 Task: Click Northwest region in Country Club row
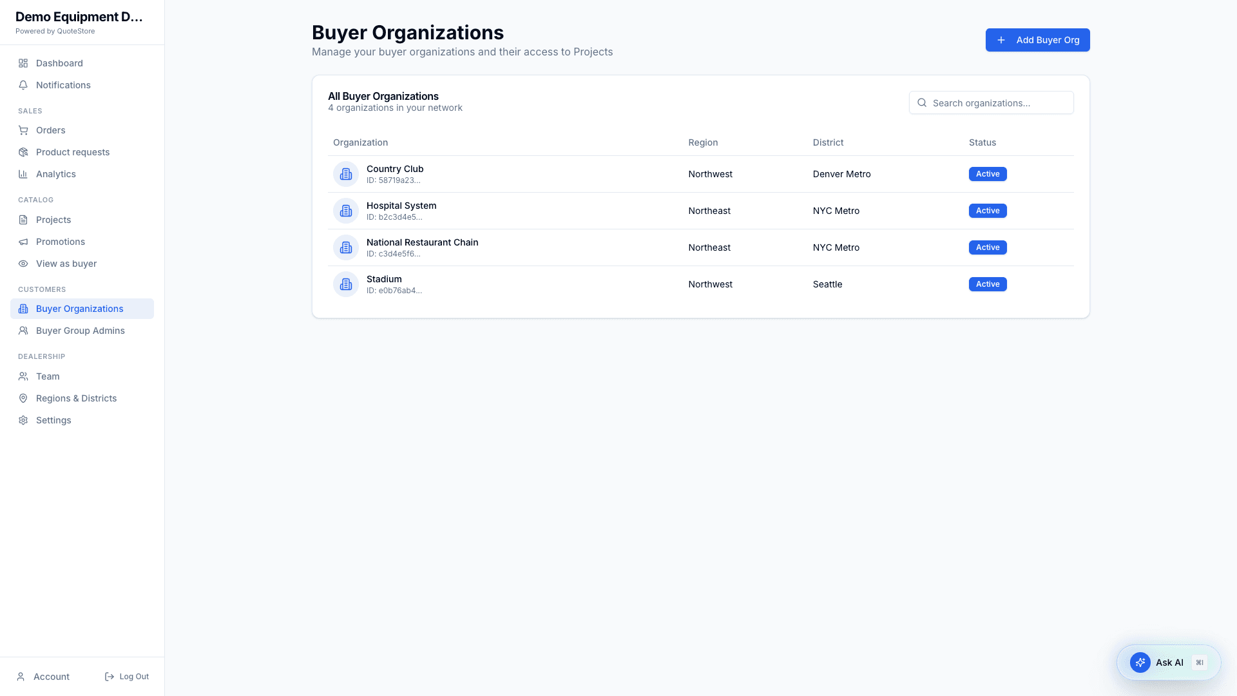710,174
